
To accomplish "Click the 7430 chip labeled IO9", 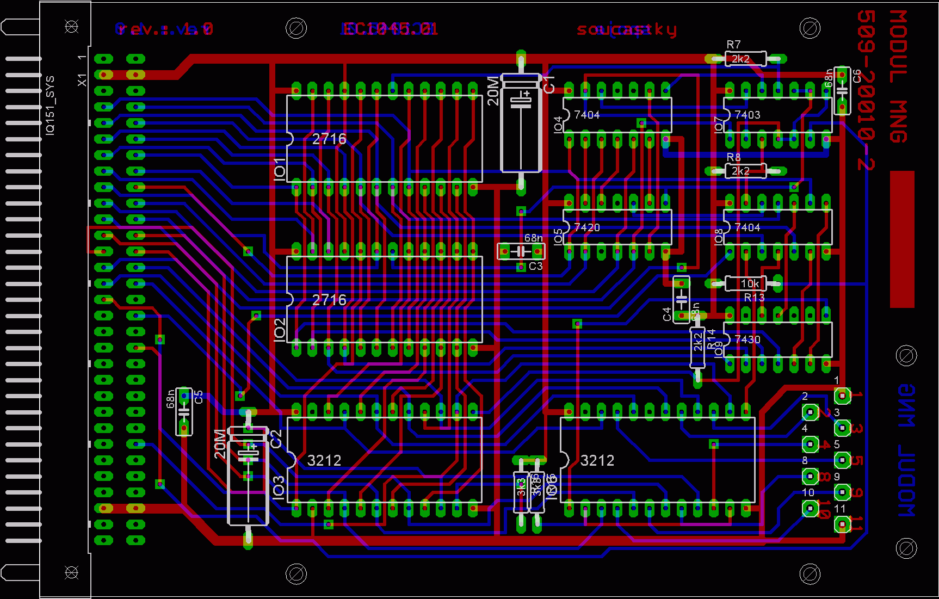I will 777,339.
